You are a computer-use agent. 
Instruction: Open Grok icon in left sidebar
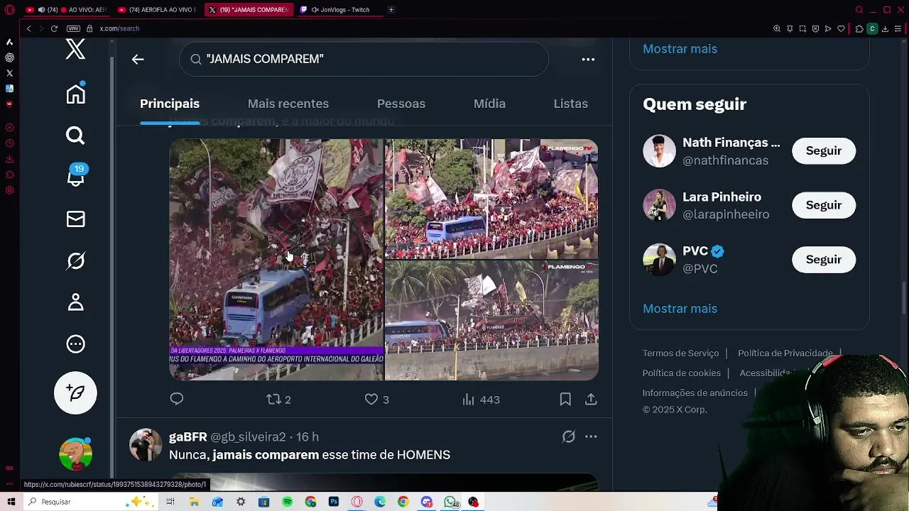pyautogui.click(x=75, y=261)
